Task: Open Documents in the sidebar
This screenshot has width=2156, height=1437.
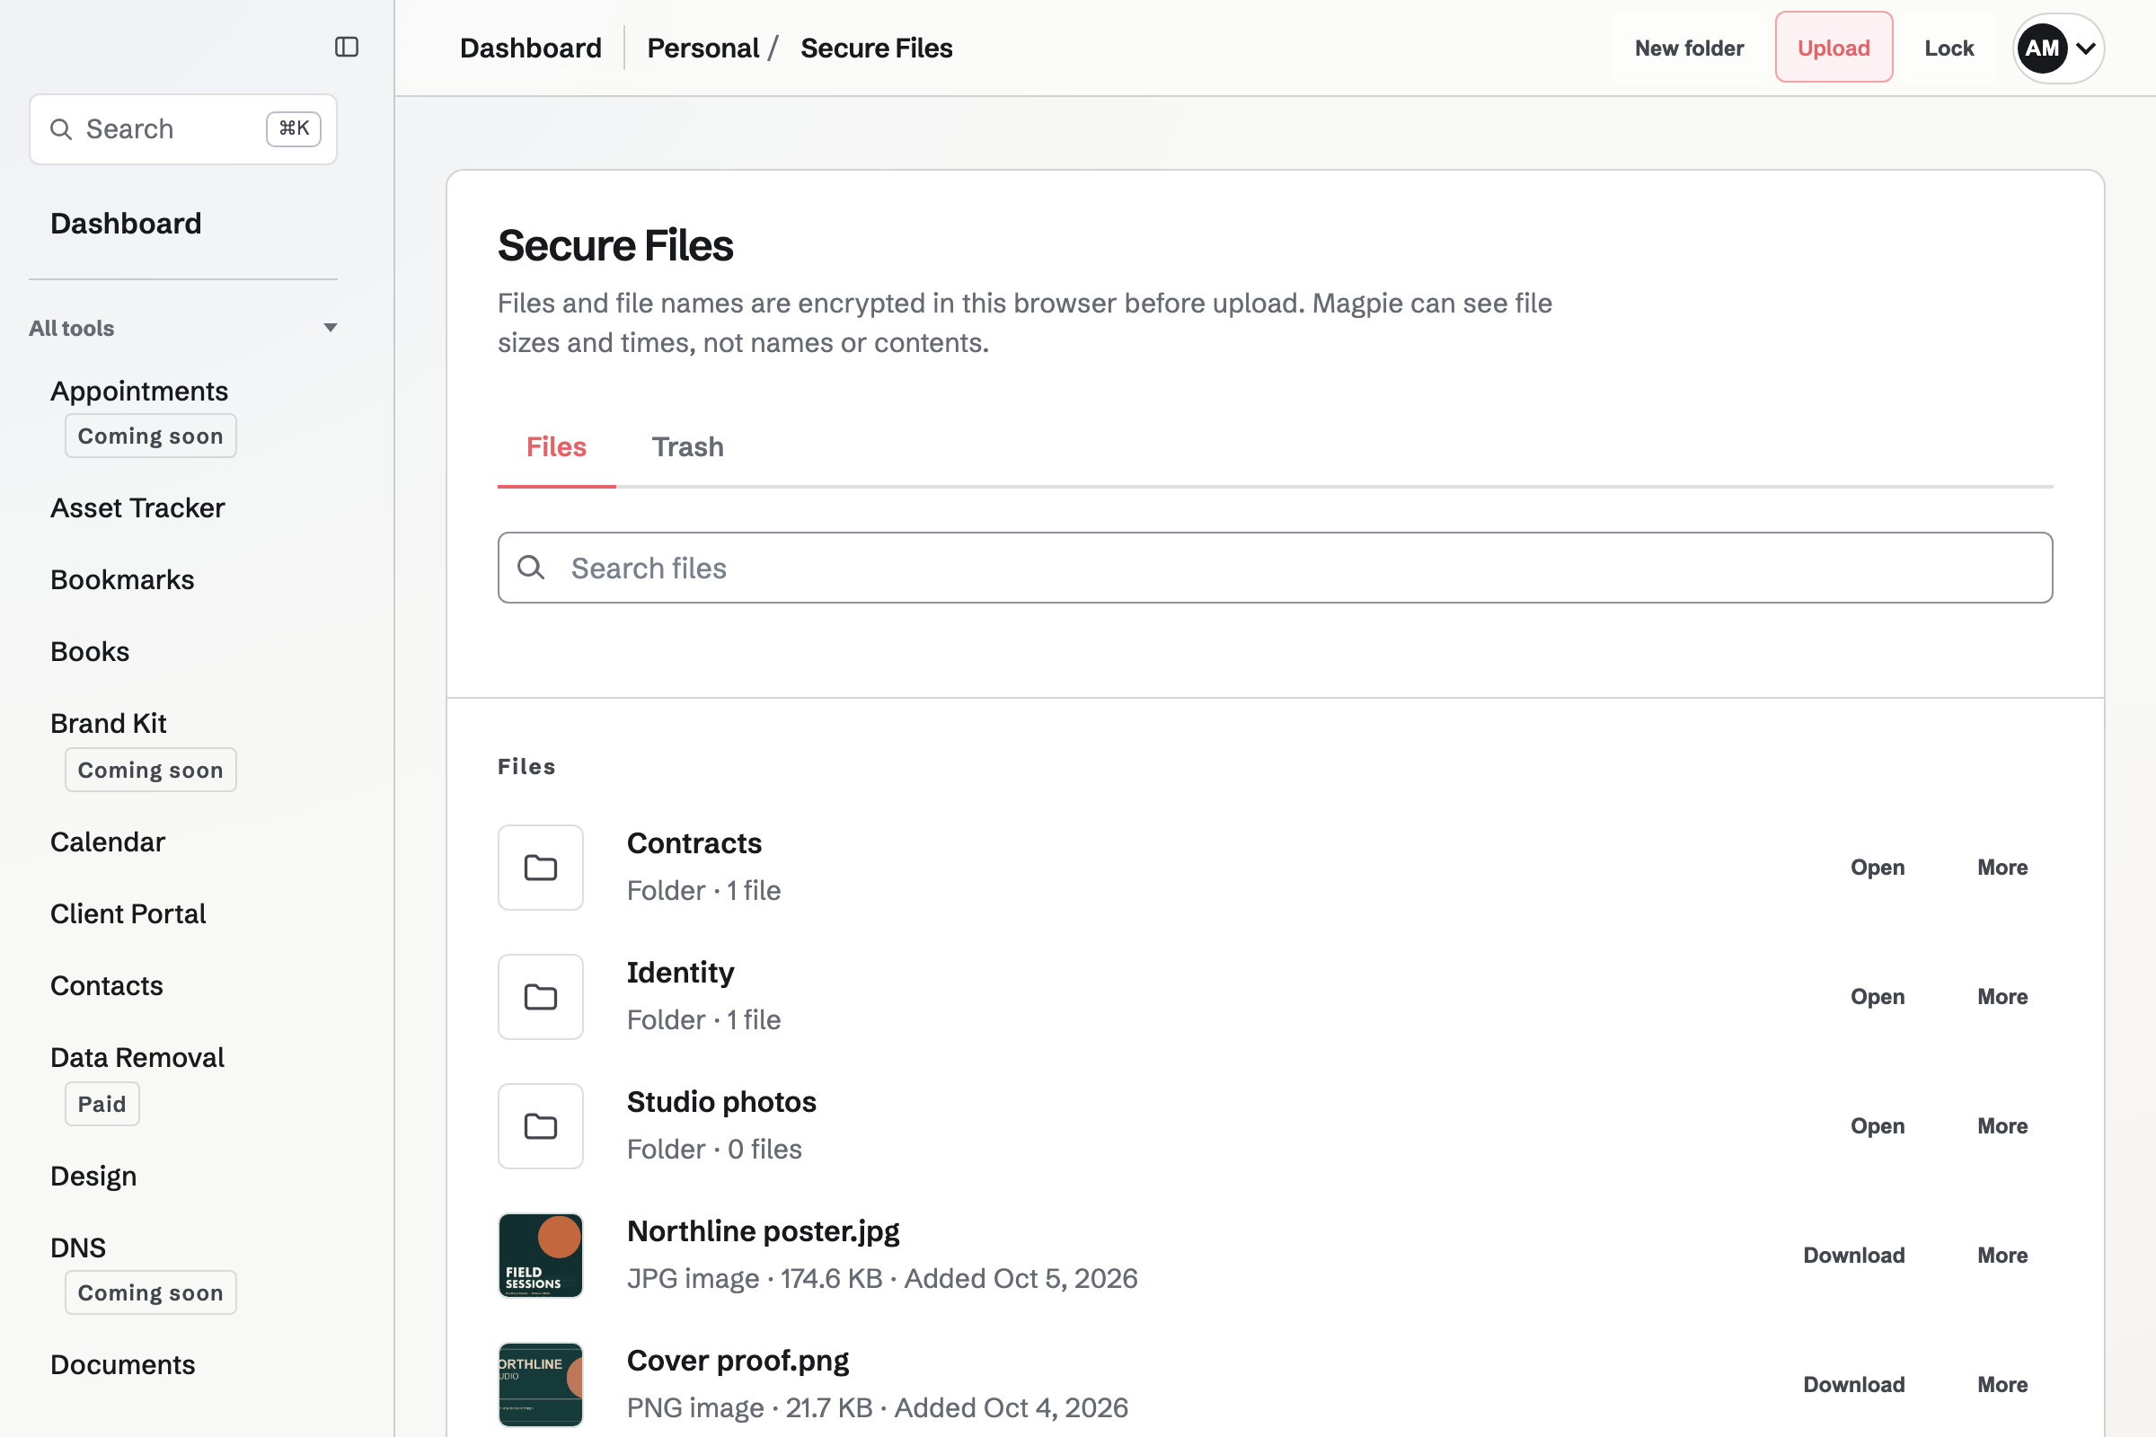Action: tap(123, 1364)
